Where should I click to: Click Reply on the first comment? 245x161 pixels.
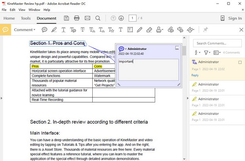pyautogui.click(x=195, y=75)
